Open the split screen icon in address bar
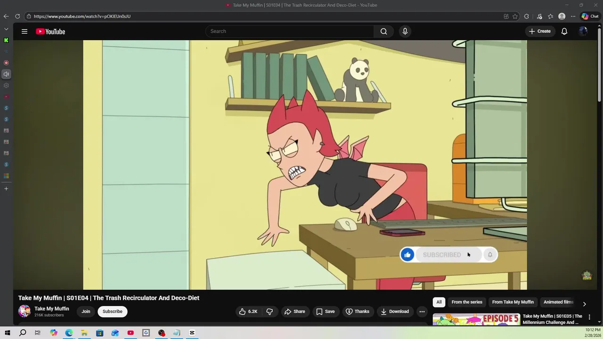This screenshot has width=603, height=339. click(506, 16)
